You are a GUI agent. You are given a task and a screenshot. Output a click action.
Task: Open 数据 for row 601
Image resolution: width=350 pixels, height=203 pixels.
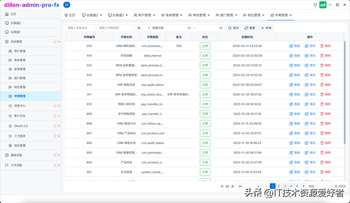(x=294, y=172)
